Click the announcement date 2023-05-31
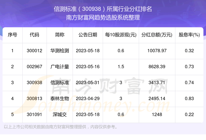The height and width of the screenshot is (140, 206). [x=88, y=83]
